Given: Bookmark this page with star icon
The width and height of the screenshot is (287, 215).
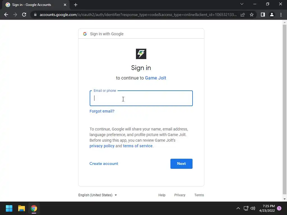Looking at the screenshot, I should click(252, 15).
